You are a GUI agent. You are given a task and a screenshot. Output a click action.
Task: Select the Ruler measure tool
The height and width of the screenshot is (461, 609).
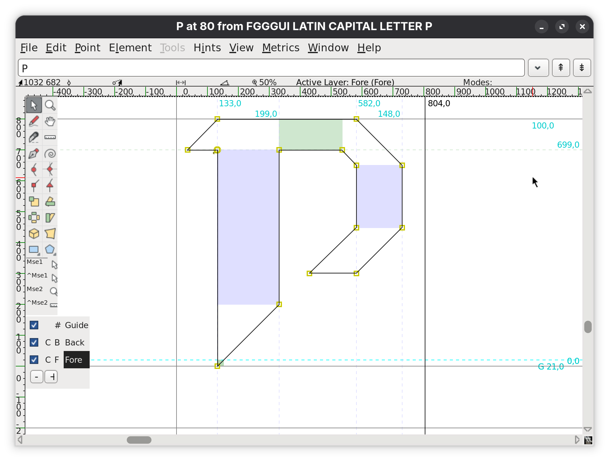tap(50, 137)
